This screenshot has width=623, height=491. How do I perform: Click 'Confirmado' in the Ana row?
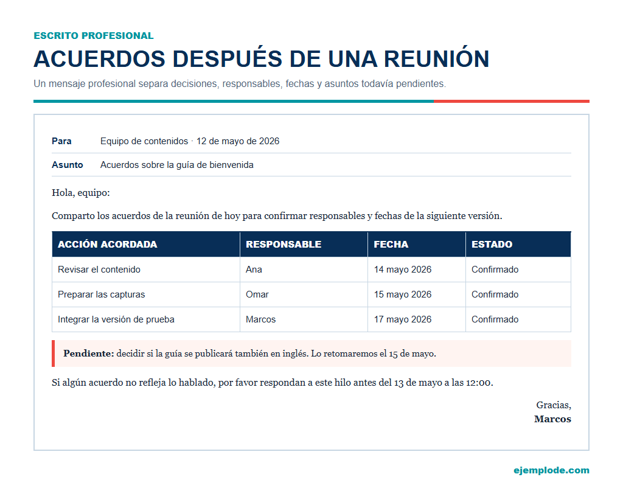click(x=518, y=270)
